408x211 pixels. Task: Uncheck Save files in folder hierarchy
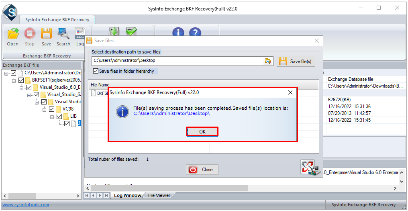tap(96, 71)
